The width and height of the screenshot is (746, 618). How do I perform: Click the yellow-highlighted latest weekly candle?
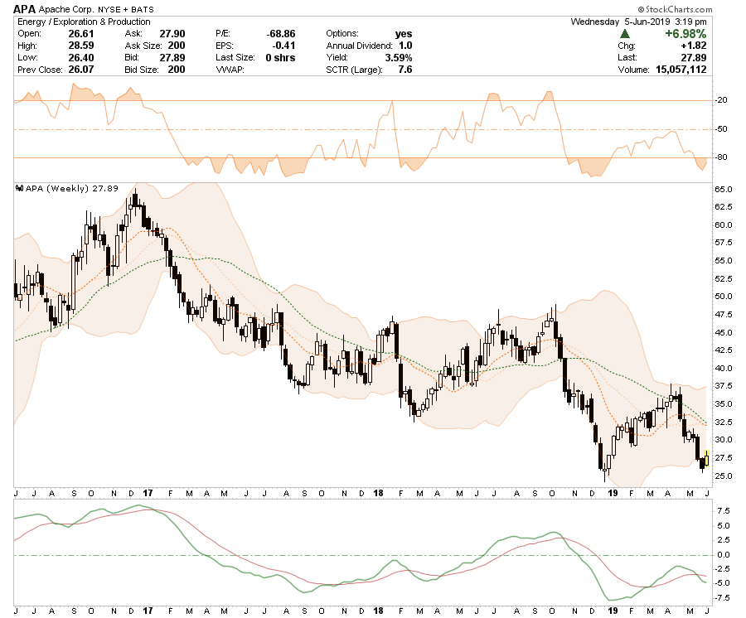[706, 458]
